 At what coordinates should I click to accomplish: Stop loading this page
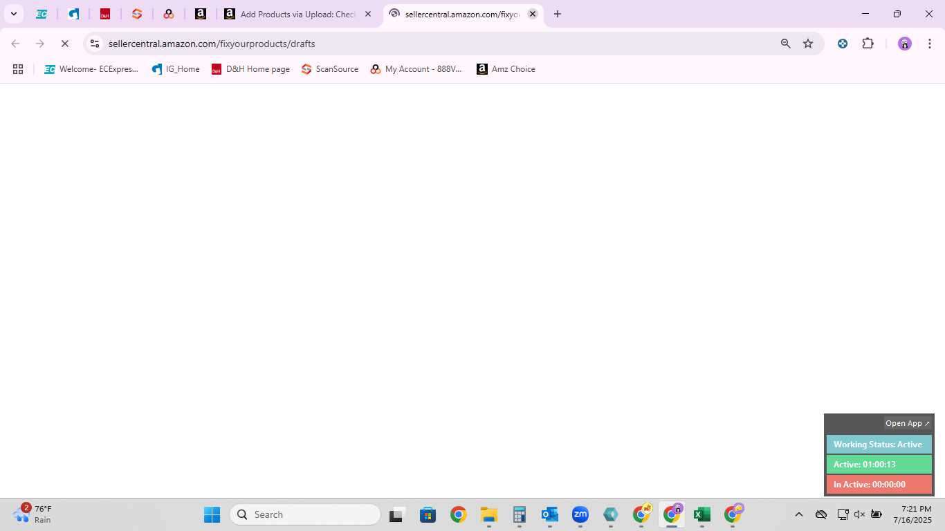(x=65, y=44)
